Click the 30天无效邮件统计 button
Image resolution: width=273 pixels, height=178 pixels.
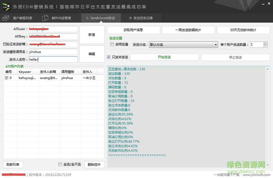pyautogui.click(x=243, y=30)
